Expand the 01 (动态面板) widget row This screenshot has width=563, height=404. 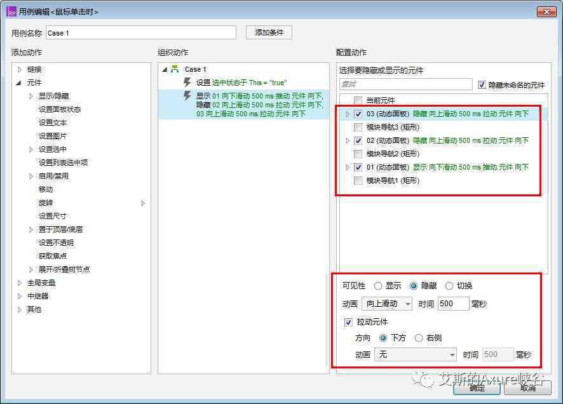347,167
